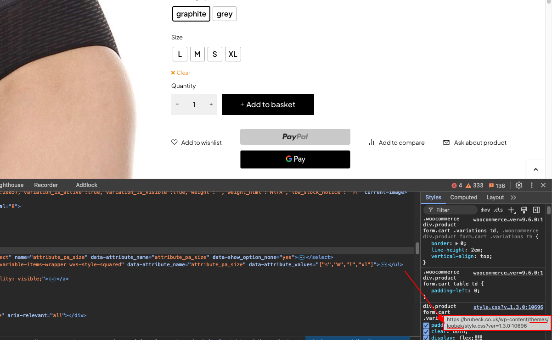
Task: Expand the collapsed ul variable-items-wrapper ellipsis
Action: click(x=384, y=264)
